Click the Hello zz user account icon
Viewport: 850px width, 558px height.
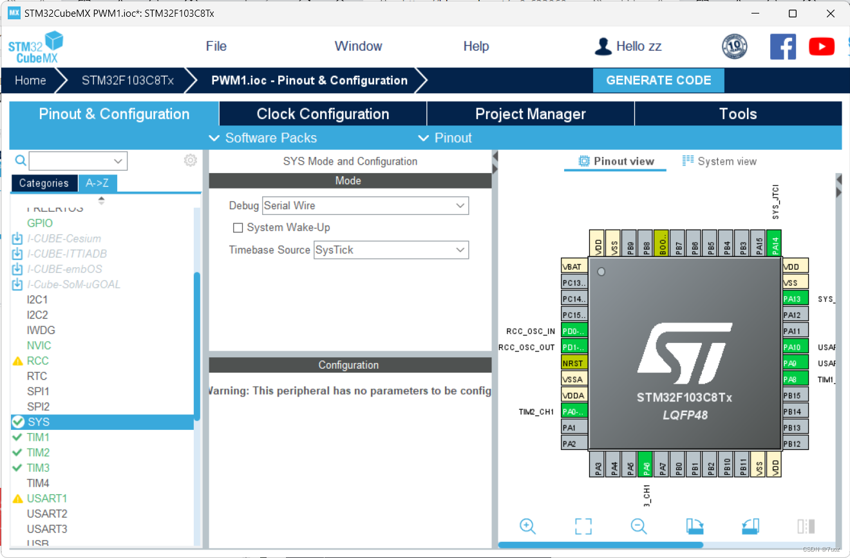[x=603, y=46]
